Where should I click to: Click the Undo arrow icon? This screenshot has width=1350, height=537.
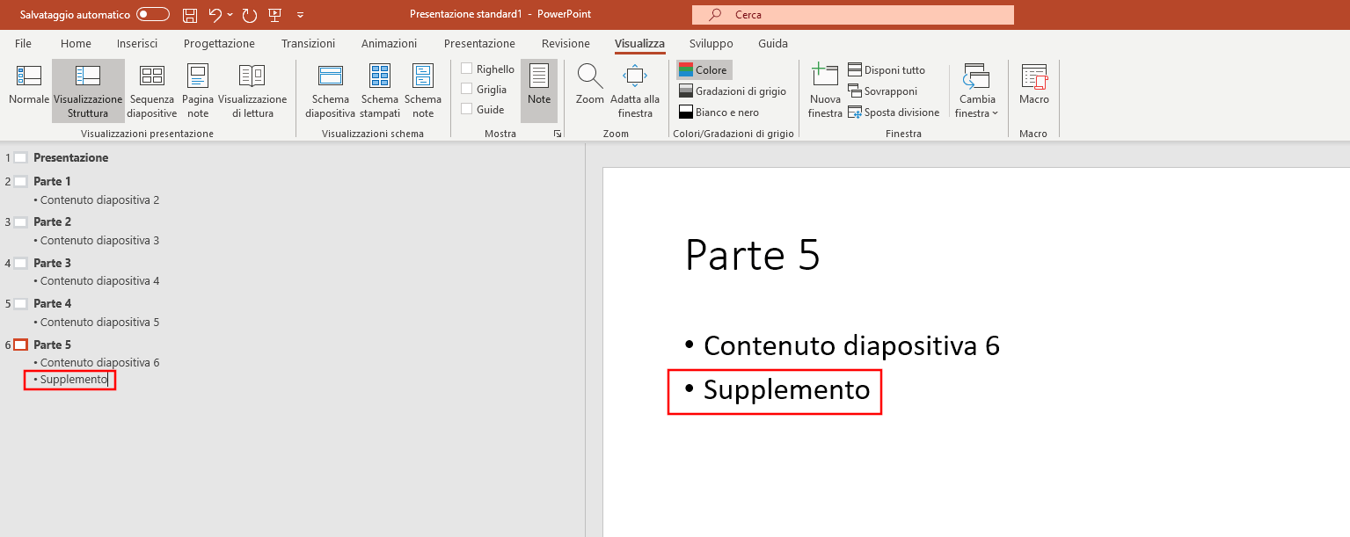click(215, 14)
